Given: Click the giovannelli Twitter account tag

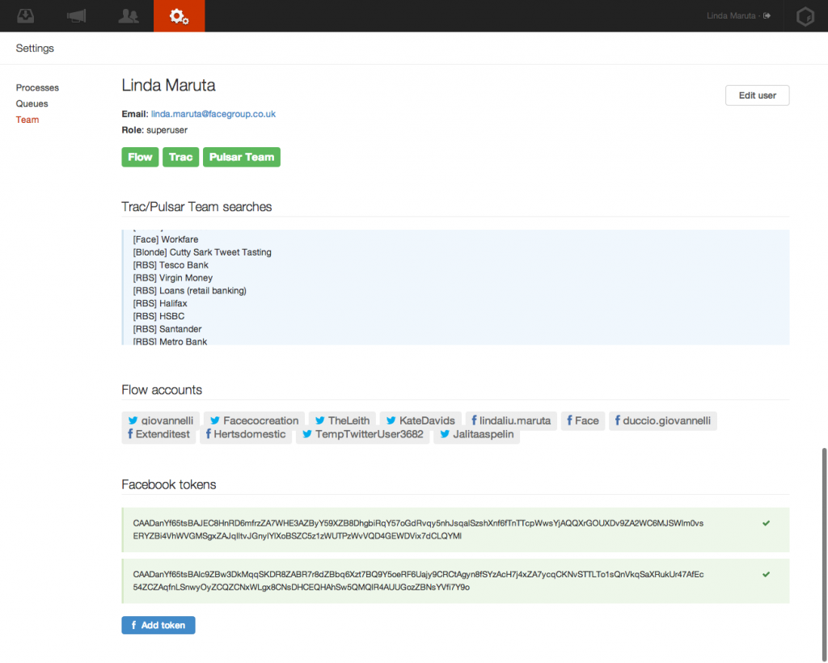Looking at the screenshot, I should [161, 420].
